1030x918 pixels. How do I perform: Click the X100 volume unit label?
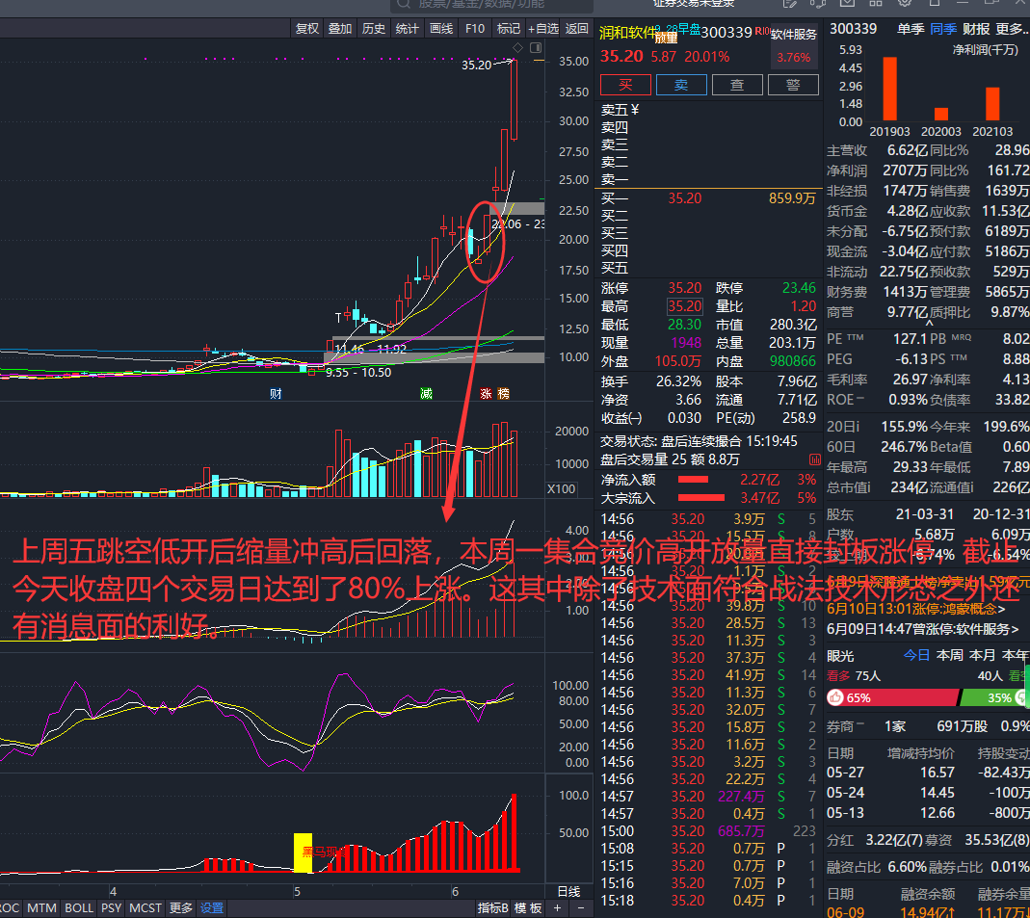tap(562, 488)
